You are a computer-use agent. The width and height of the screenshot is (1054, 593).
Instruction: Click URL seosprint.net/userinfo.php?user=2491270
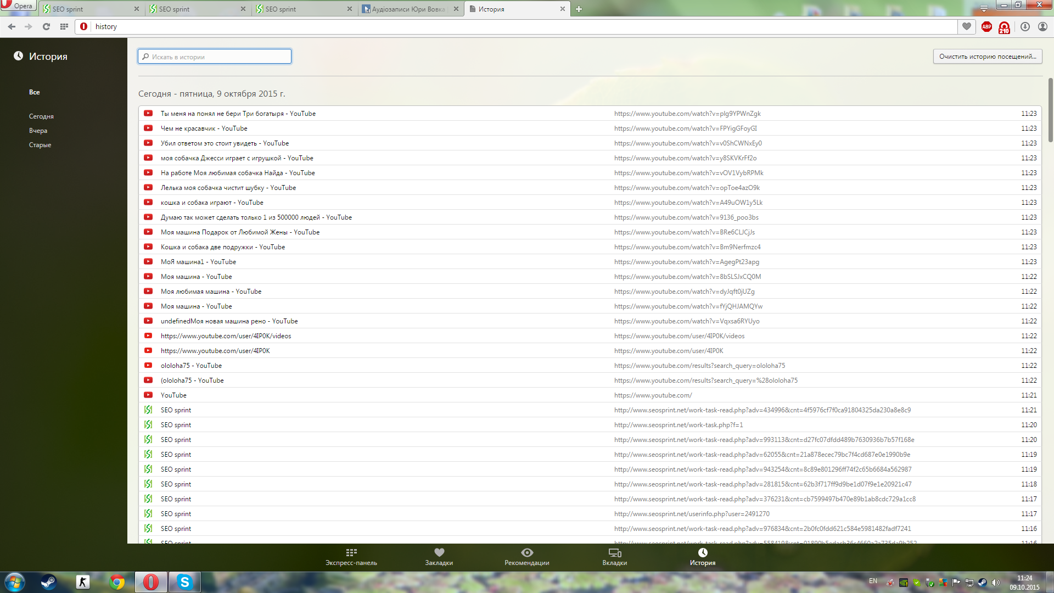click(692, 514)
